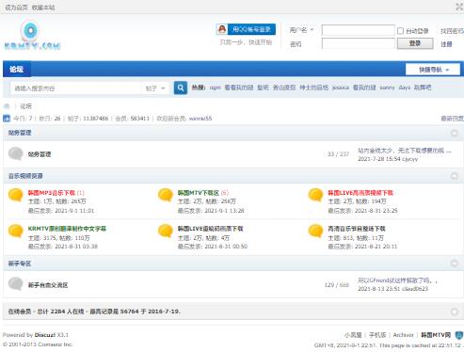Select the 论坛 navigation tab
The width and height of the screenshot is (464, 352).
click(x=17, y=69)
